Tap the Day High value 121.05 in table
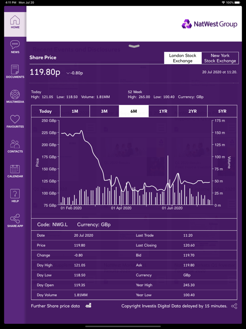246x329 pixels. point(80,265)
